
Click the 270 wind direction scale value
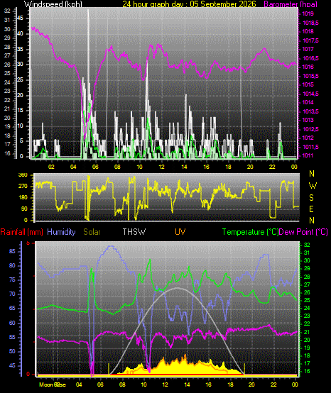click(23, 187)
